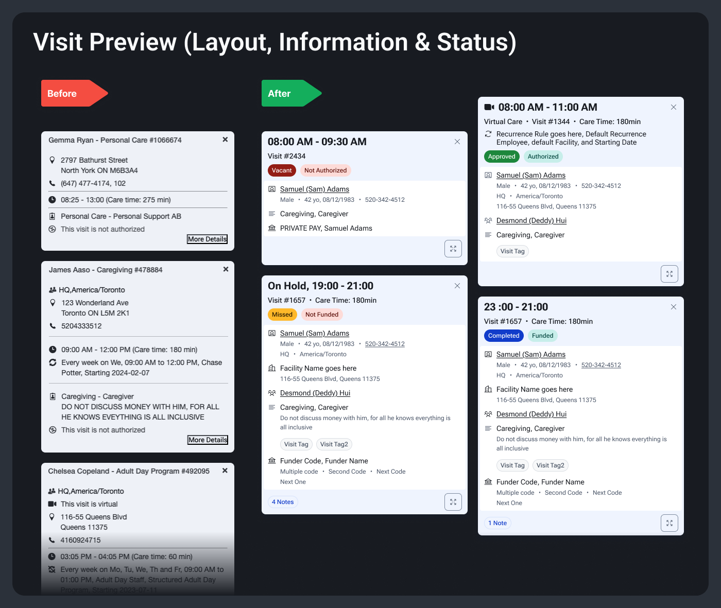Image resolution: width=721 pixels, height=608 pixels.
Task: Select the Visit Tag2 chip in On Hold card
Action: point(334,444)
